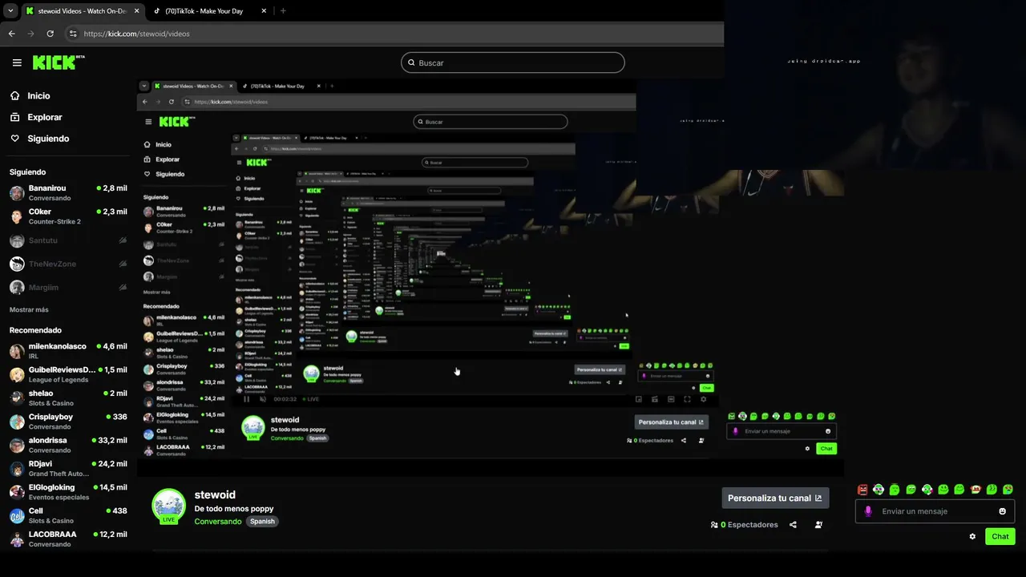Viewport: 1026px width, 577px height.
Task: Open the emoji picker smiley icon
Action: pos(1002,511)
